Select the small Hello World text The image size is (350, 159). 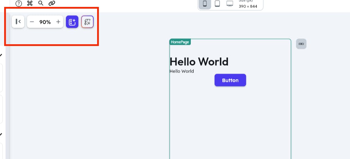[x=182, y=71]
